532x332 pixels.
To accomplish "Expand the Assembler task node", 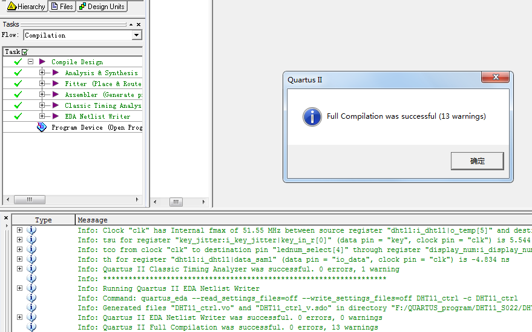I will [42, 94].
